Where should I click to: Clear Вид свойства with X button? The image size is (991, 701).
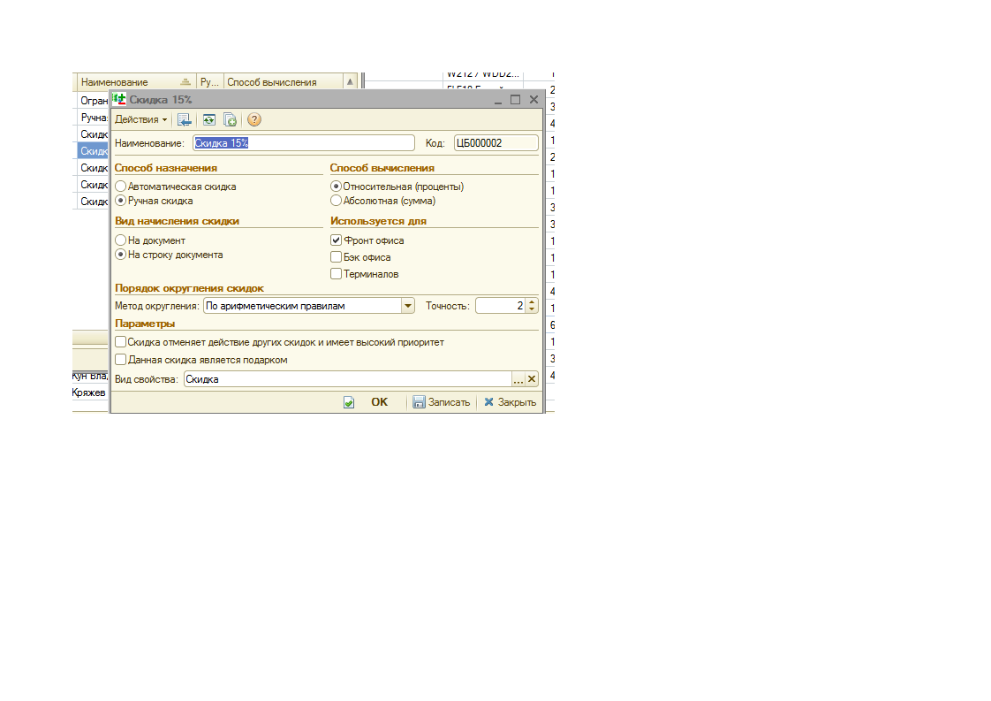(532, 379)
